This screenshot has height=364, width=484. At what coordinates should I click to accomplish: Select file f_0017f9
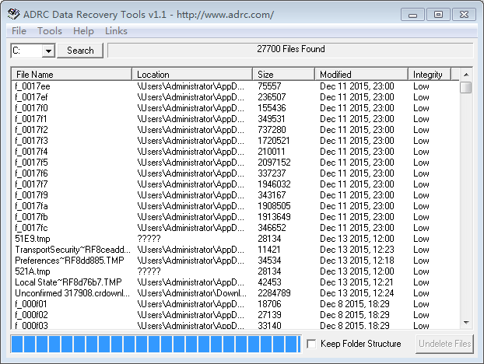(31, 195)
